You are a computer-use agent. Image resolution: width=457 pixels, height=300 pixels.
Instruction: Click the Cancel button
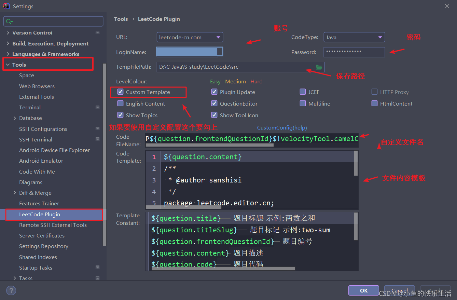pyautogui.click(x=399, y=290)
